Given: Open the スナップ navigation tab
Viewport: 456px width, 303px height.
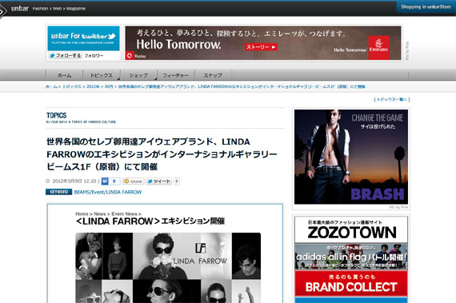Looking at the screenshot, I should click(213, 75).
